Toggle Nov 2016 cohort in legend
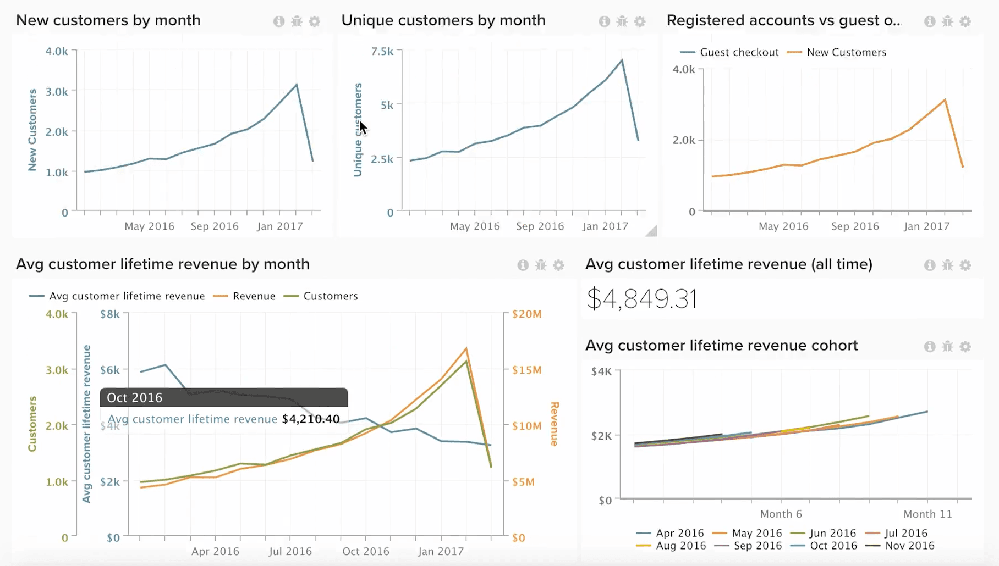 [900, 546]
